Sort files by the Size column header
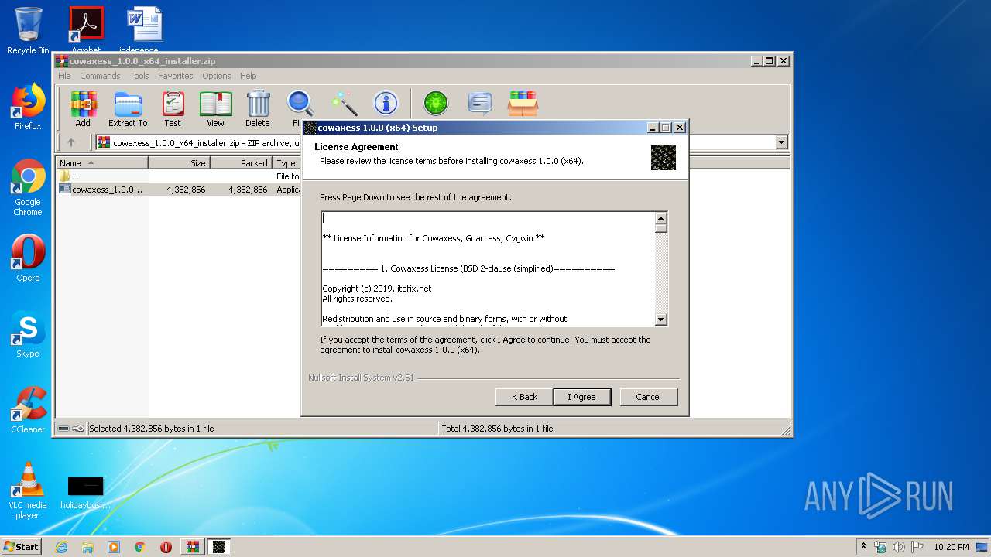 coord(179,163)
